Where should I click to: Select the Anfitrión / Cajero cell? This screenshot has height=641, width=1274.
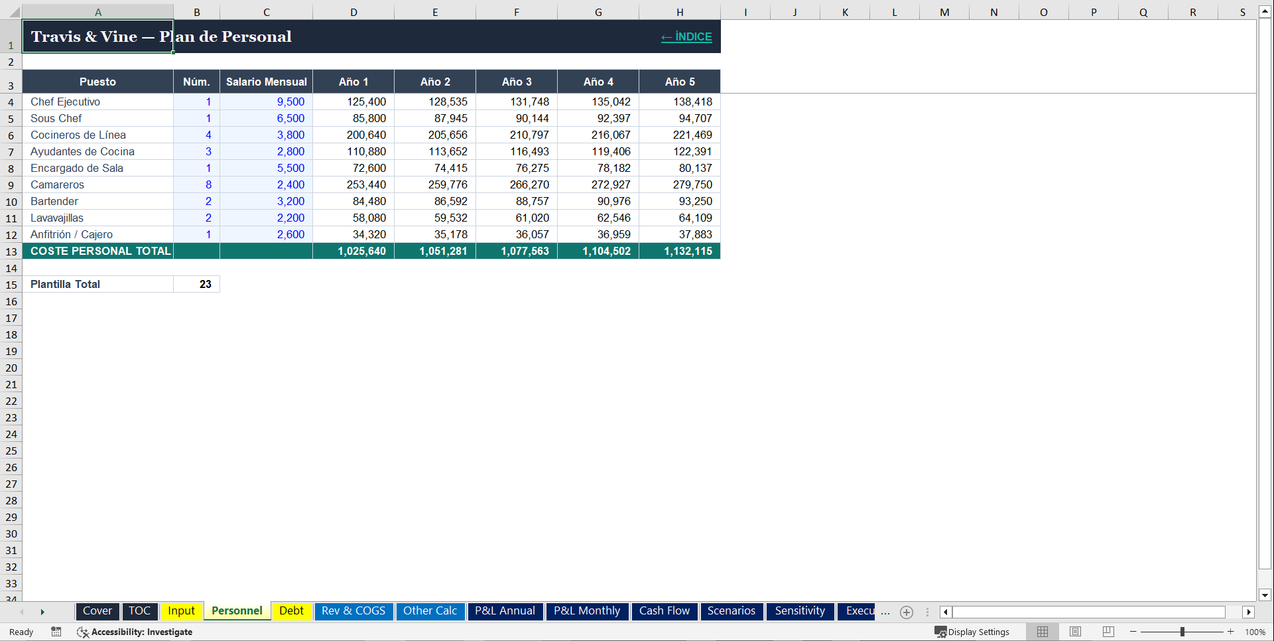click(98, 234)
